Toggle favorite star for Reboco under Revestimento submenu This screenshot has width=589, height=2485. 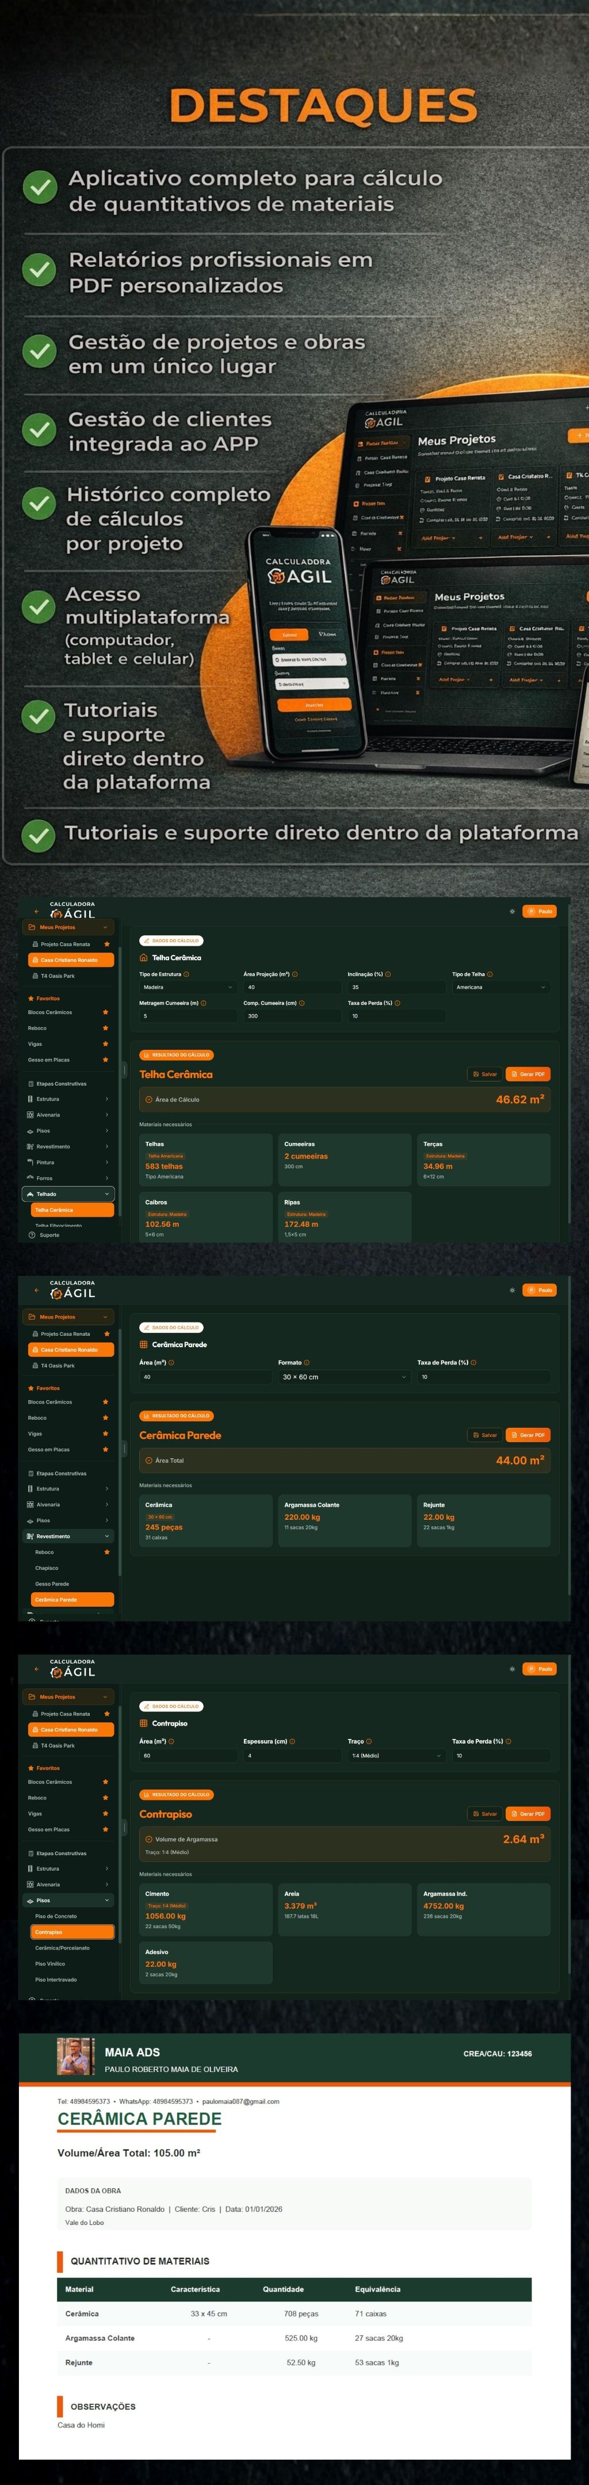tap(106, 1552)
